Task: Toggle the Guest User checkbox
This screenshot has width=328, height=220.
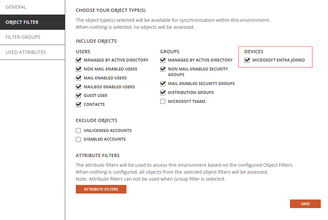Action: (x=78, y=96)
